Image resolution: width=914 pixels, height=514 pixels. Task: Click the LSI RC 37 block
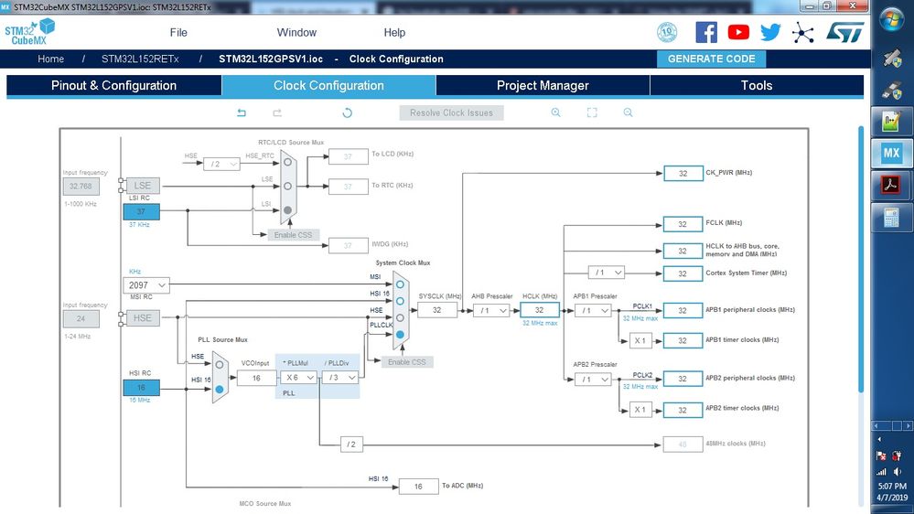pos(141,211)
